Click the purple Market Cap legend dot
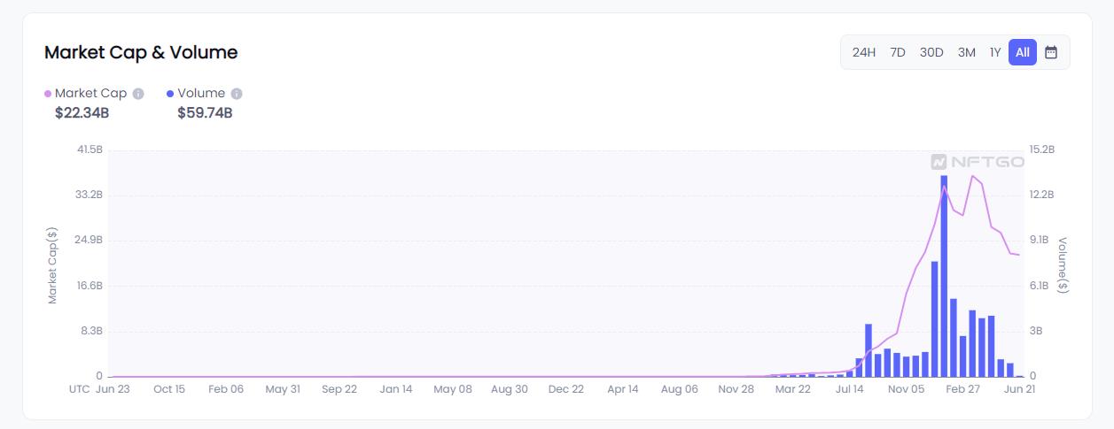The image size is (1114, 429). tap(48, 94)
